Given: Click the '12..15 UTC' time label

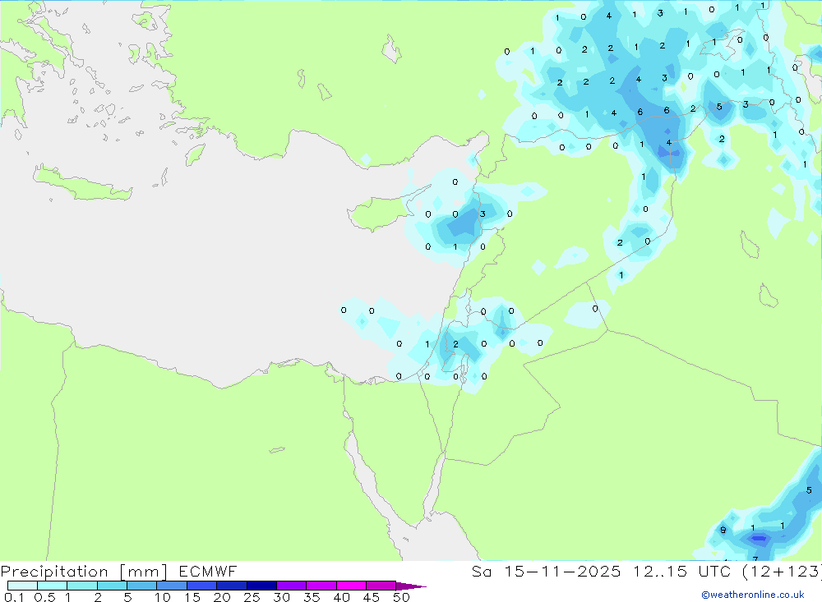Looking at the screenshot, I should pyautogui.click(x=681, y=571).
